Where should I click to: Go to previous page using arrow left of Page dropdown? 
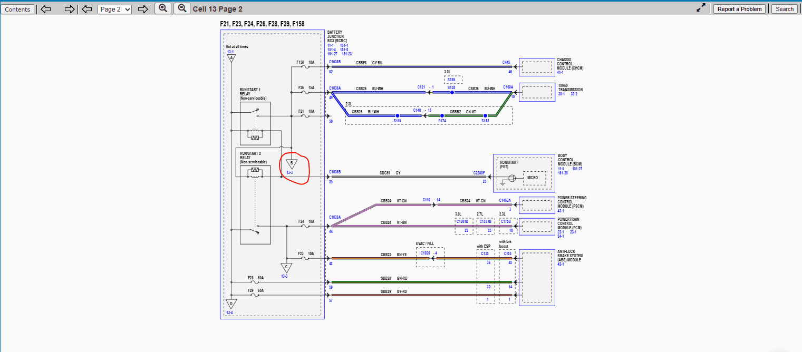pos(88,9)
